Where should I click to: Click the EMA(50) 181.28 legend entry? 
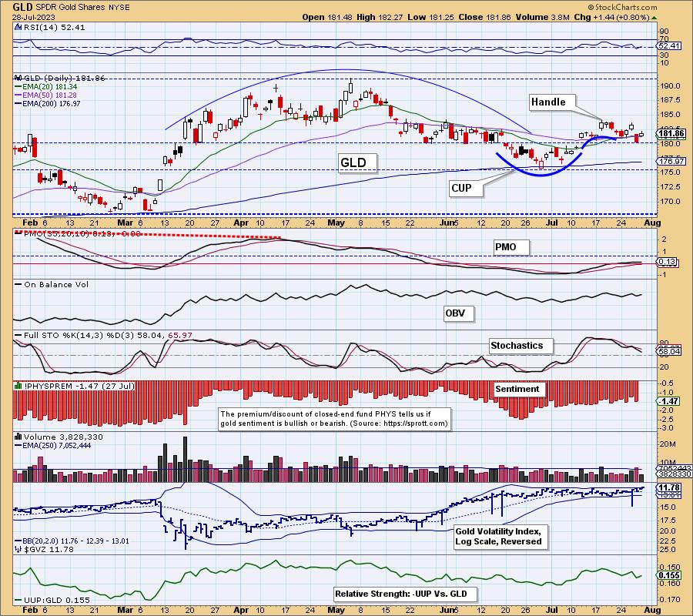tap(49, 95)
